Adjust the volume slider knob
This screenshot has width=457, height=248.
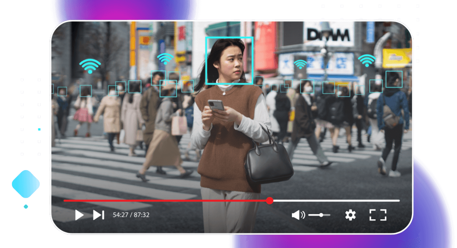pyautogui.click(x=321, y=215)
